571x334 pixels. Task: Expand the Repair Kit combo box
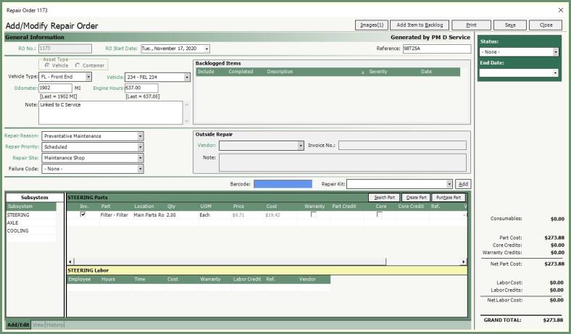(449, 184)
